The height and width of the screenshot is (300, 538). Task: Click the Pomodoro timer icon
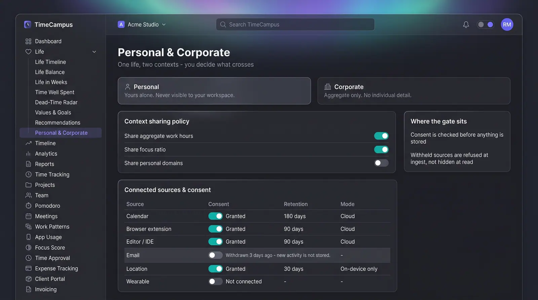(28, 206)
